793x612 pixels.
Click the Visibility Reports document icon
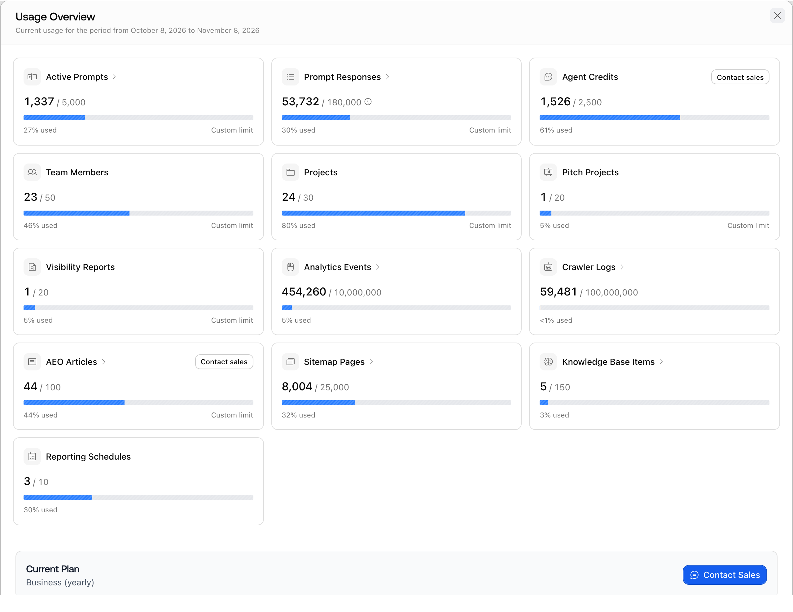coord(32,267)
